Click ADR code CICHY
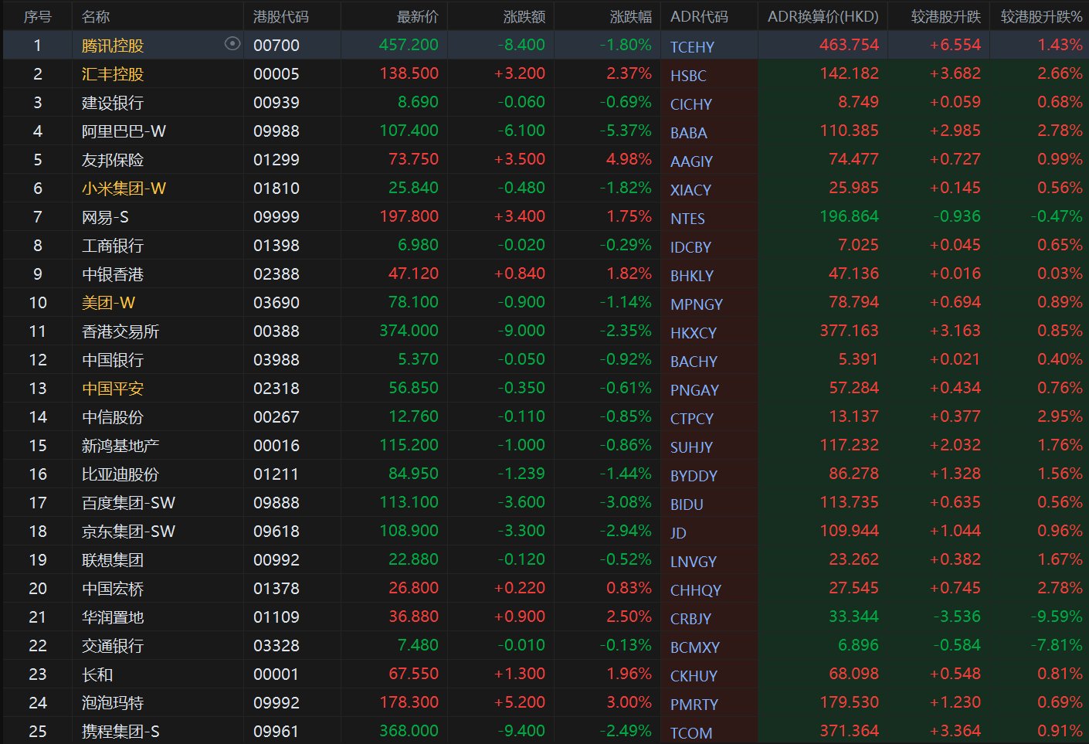The width and height of the screenshot is (1089, 744). pyautogui.click(x=691, y=104)
